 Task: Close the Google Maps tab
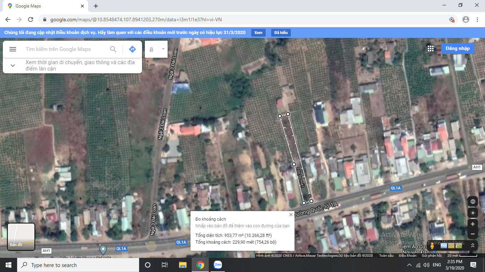pos(82,6)
